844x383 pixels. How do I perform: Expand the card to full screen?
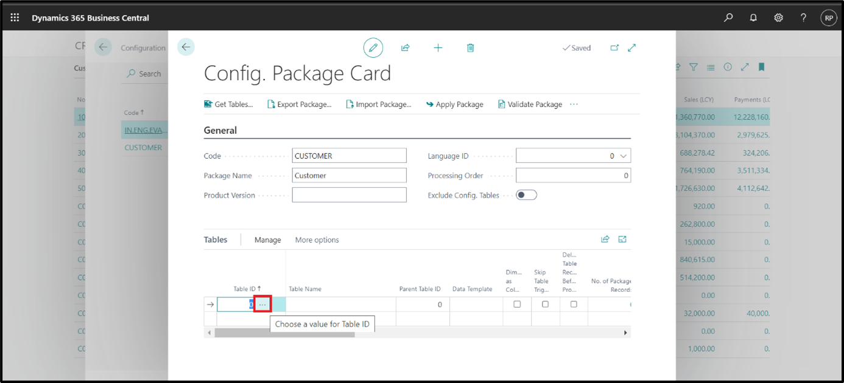click(631, 47)
